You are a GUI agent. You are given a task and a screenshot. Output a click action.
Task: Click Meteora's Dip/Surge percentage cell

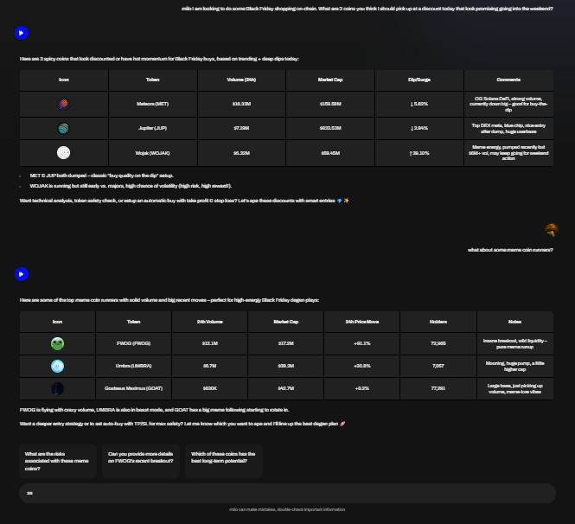(x=419, y=104)
